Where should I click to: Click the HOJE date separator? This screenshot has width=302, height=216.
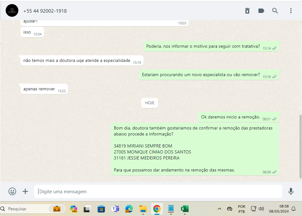(149, 103)
